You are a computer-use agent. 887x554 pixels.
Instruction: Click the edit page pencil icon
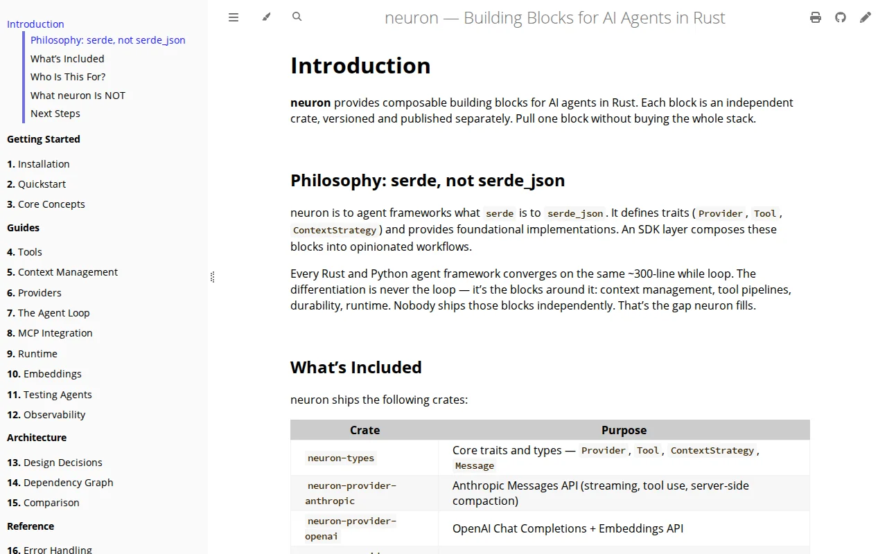click(866, 17)
